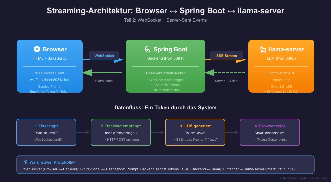
Task: Select the "3. LLM generiert" step box
Action: (x=195, y=132)
